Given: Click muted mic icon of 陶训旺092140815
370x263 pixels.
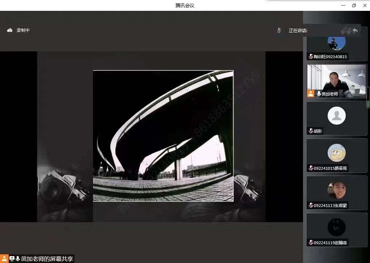Looking at the screenshot, I should (311, 57).
